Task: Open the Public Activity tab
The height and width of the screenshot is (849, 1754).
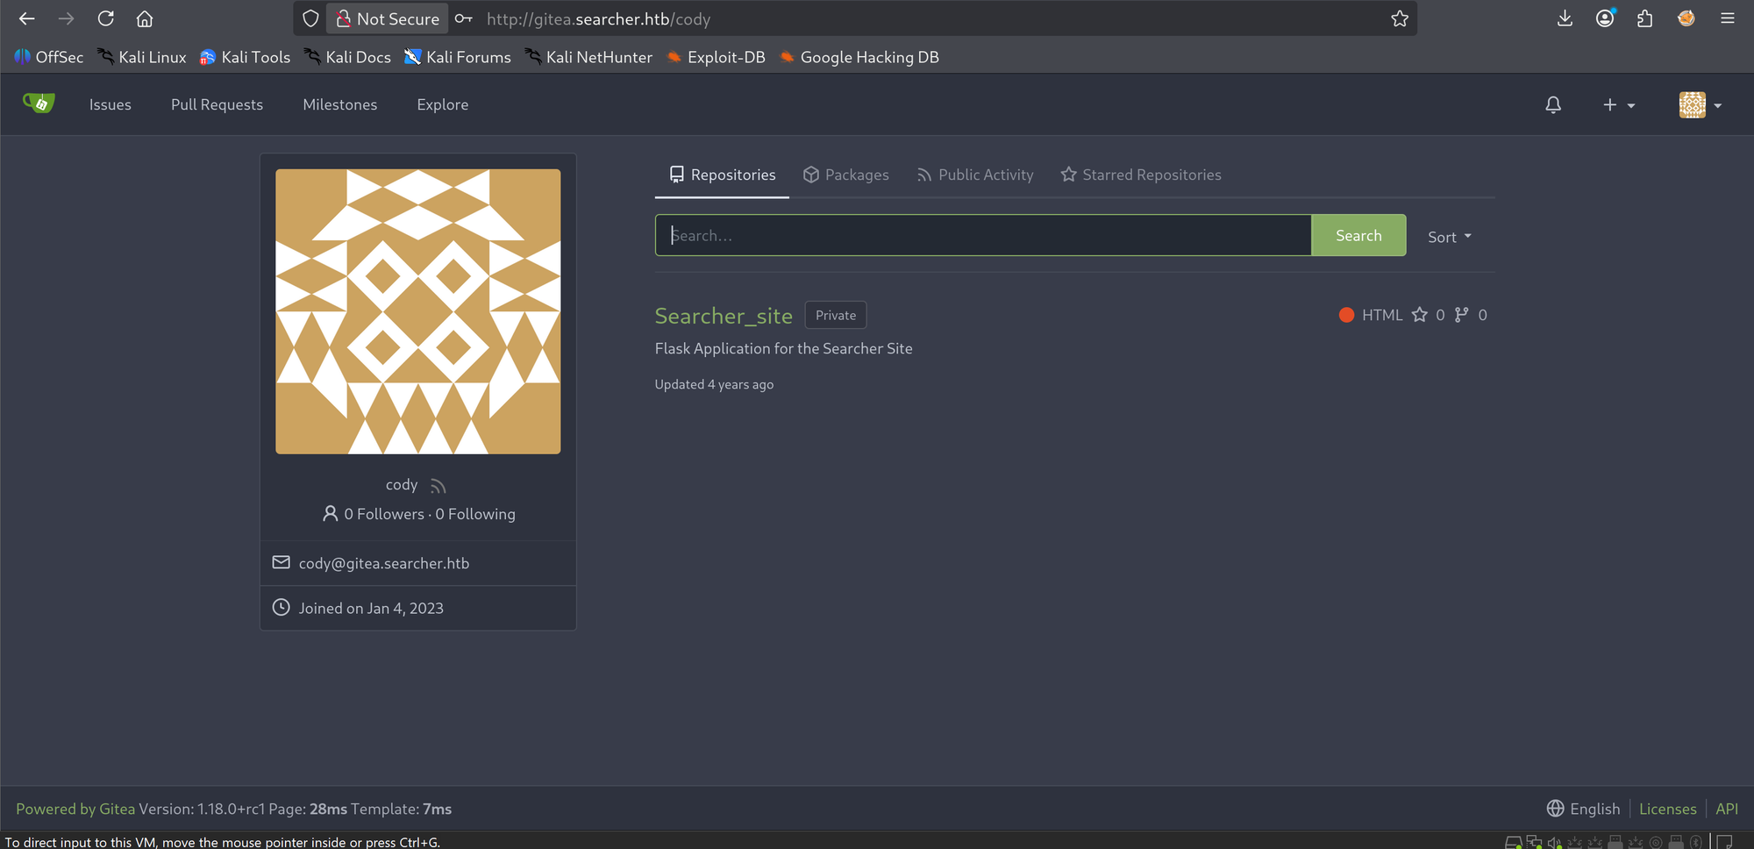Action: pos(975,175)
